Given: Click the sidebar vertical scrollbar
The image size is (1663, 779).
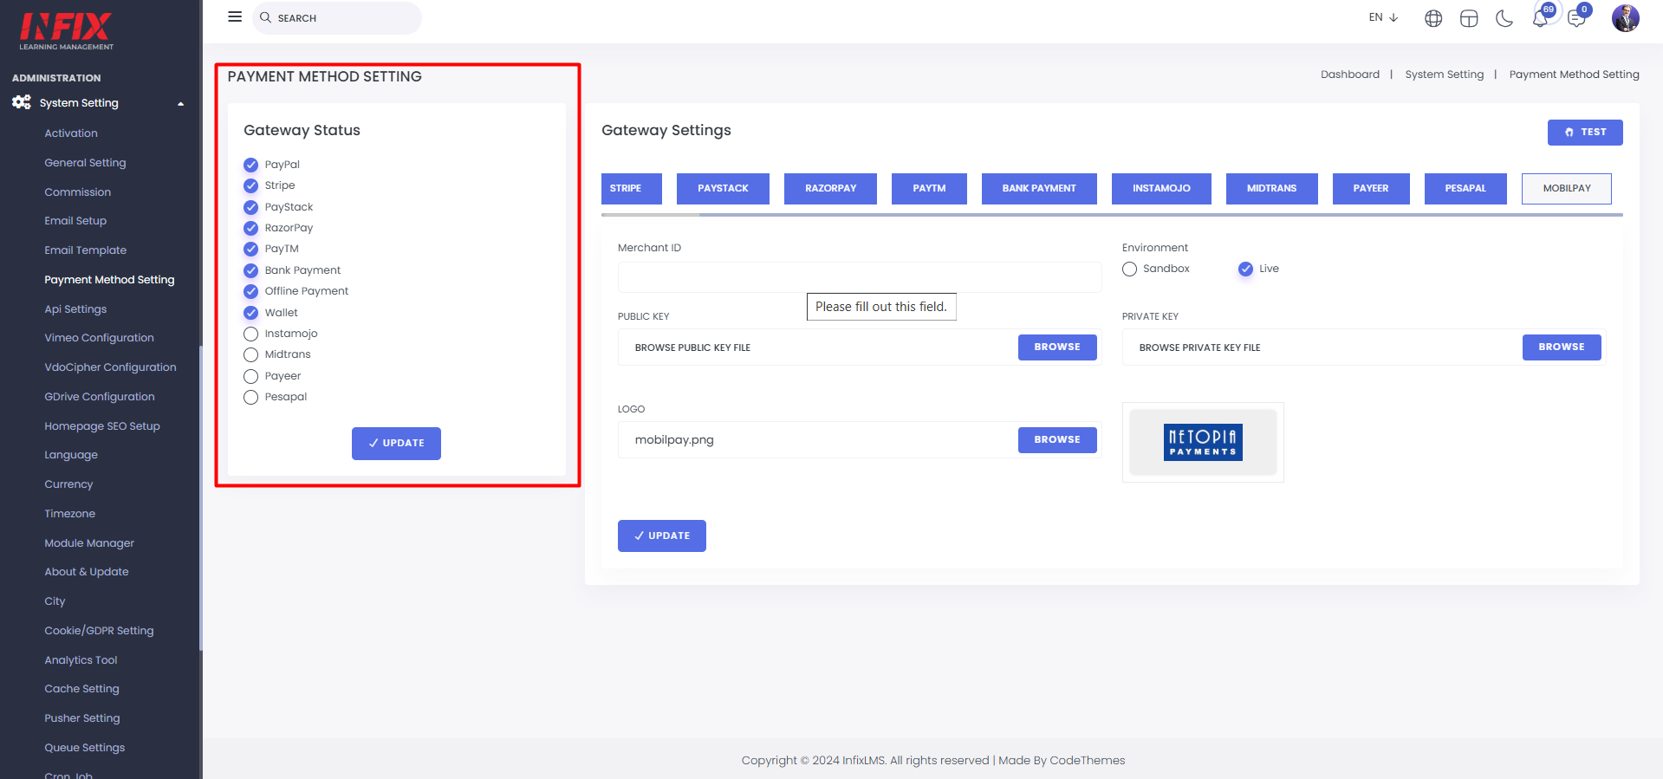Looking at the screenshot, I should click(x=201, y=498).
